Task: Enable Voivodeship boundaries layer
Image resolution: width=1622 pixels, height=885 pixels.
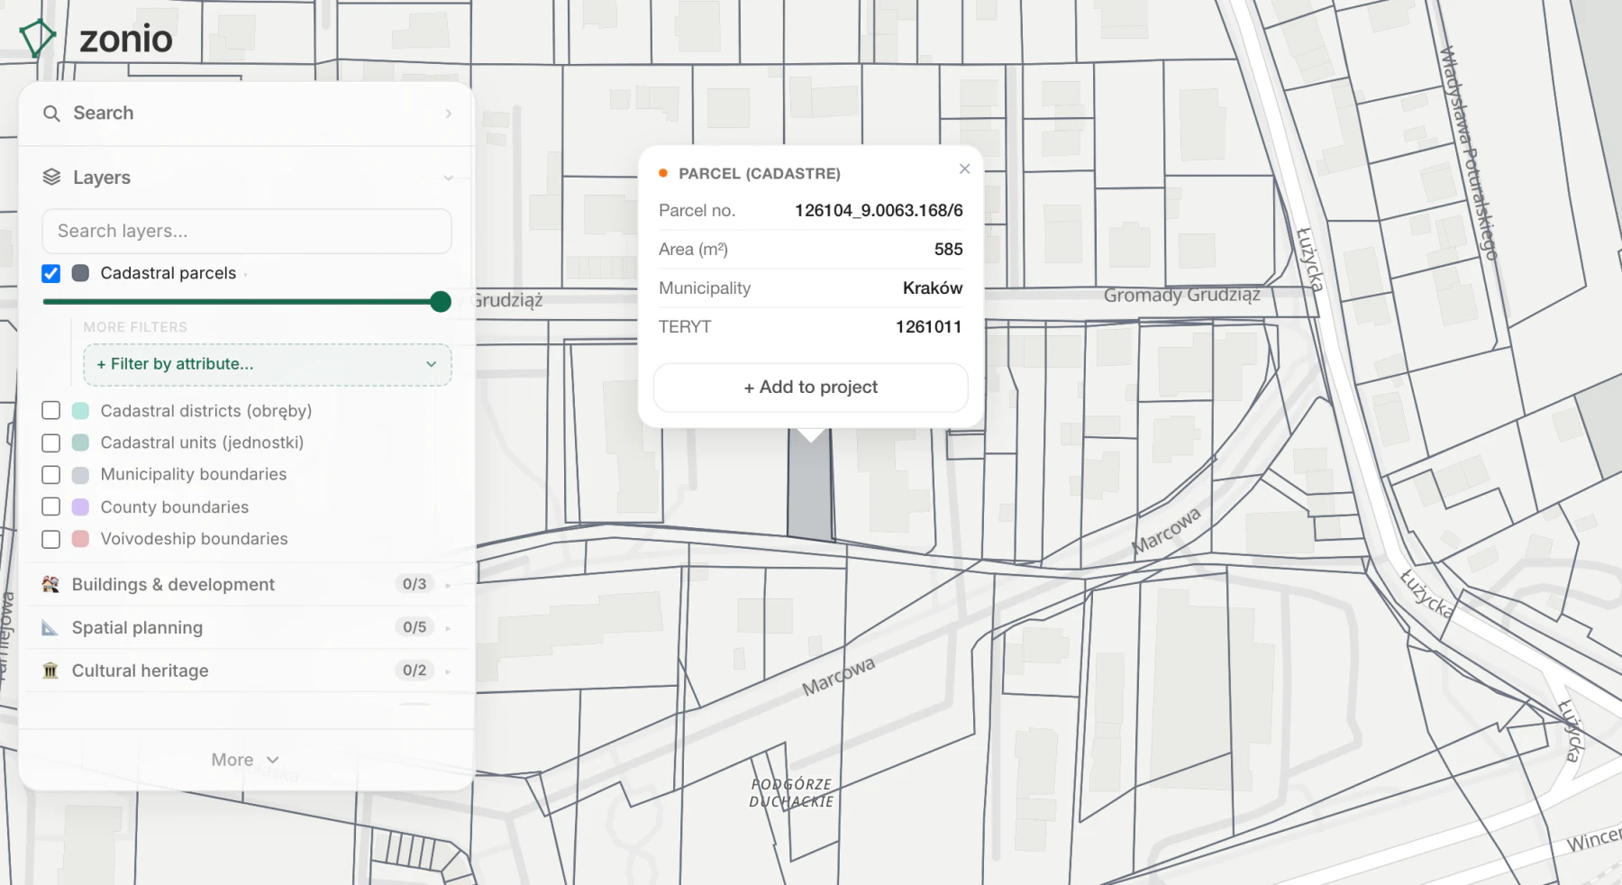Action: (51, 539)
